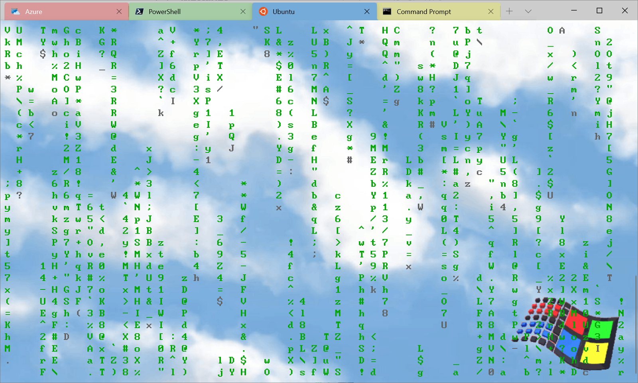Image resolution: width=638 pixels, height=383 pixels.
Task: Close the Ubuntu tab
Action: [367, 12]
